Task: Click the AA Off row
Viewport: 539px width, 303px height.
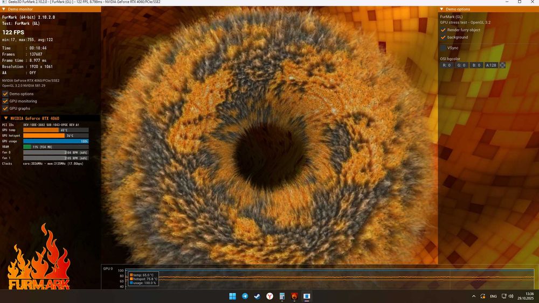Action: [19, 73]
